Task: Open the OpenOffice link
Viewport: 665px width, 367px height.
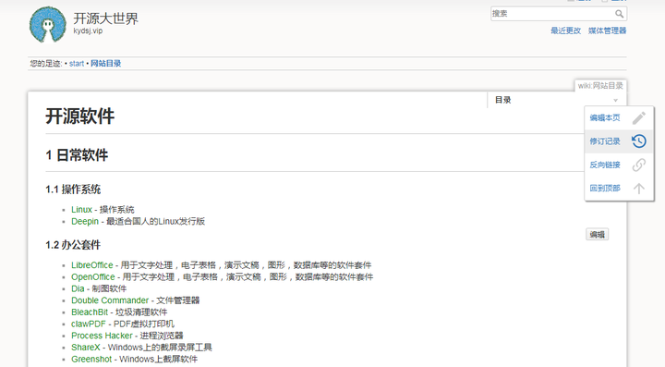Action: pyautogui.click(x=93, y=277)
